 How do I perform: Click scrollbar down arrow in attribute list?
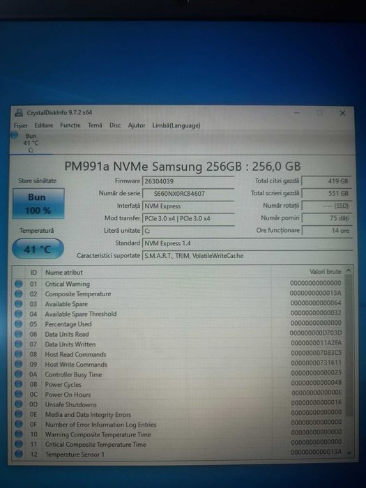[x=349, y=453]
